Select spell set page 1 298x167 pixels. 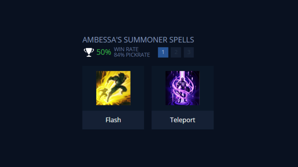point(163,52)
